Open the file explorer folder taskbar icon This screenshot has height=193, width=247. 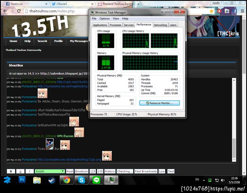coord(37,180)
